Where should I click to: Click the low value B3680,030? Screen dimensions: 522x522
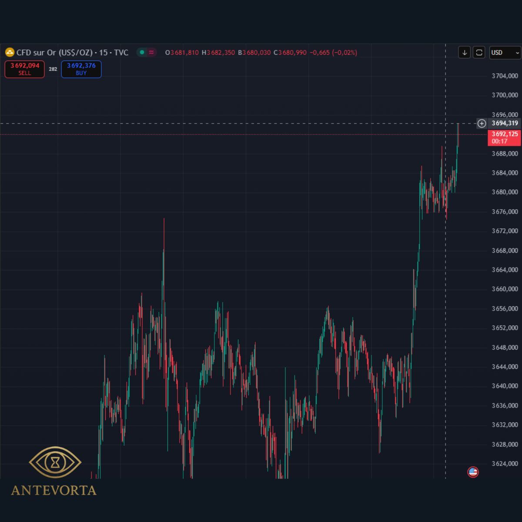(x=254, y=53)
